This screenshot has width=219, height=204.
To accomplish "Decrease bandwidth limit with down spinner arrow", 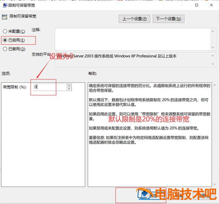I will click(x=69, y=89).
